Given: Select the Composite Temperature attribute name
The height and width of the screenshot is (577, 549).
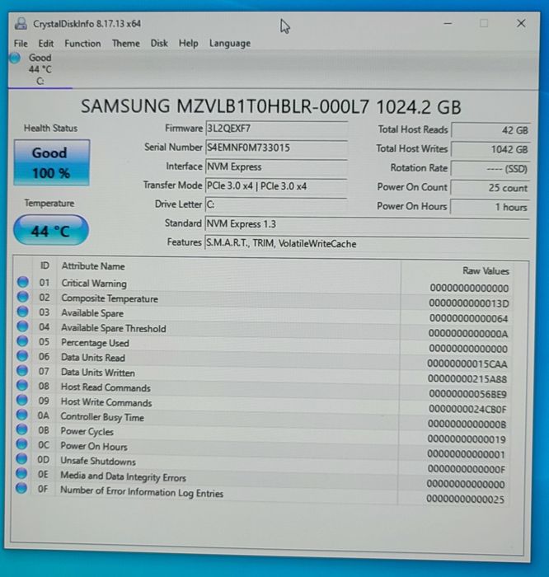Looking at the screenshot, I should (x=110, y=298).
